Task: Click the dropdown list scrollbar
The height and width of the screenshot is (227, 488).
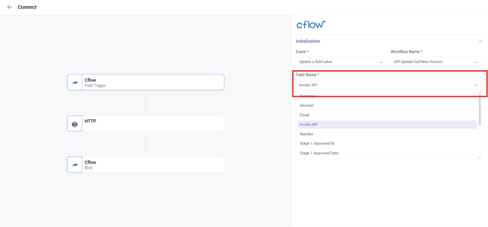Action: click(x=479, y=103)
